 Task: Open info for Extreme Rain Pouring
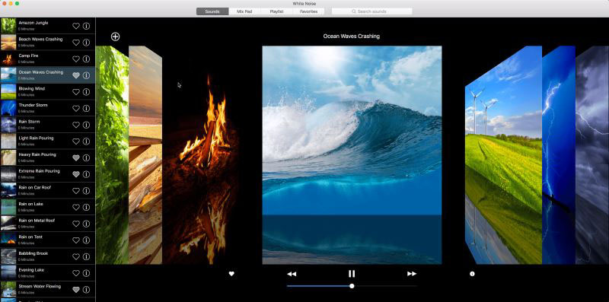tap(86, 174)
